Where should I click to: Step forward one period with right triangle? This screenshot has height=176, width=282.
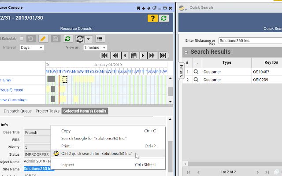143,55
